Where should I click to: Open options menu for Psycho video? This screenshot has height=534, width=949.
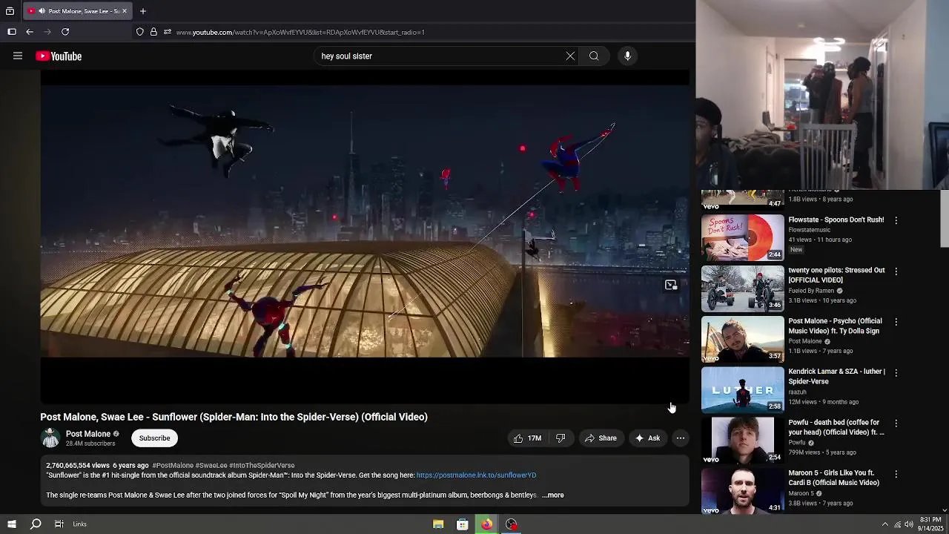[896, 322]
